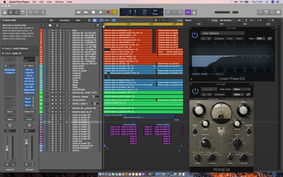Toggle the Show Automation button
Viewport: 283px width, 177px height.
tap(101, 20)
